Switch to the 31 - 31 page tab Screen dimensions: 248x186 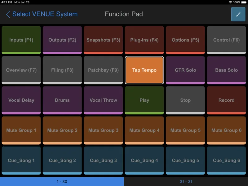click(x=186, y=182)
